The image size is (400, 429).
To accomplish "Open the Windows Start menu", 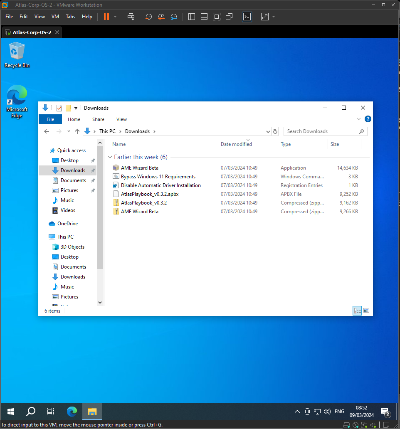I will pos(10,411).
